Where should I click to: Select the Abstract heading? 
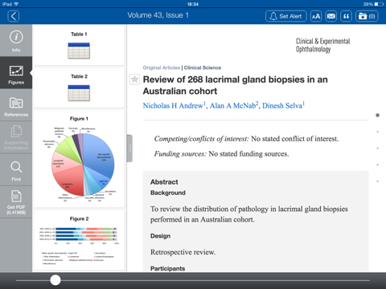164,182
